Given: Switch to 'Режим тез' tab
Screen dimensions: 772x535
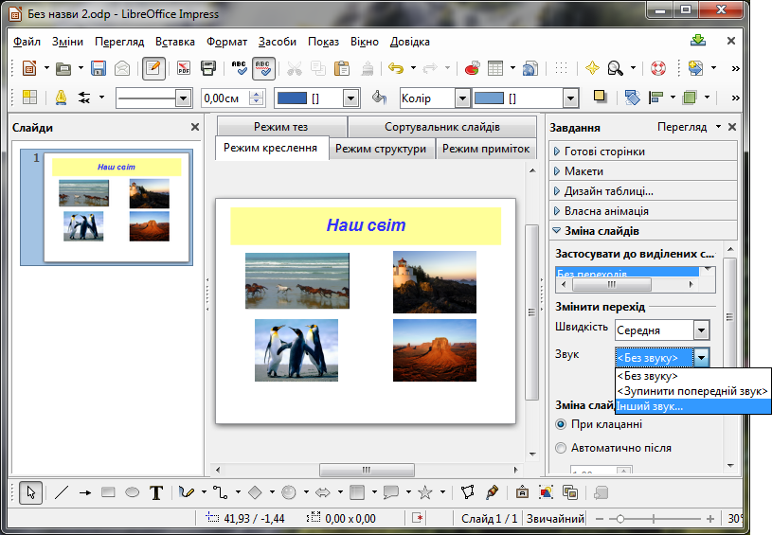Looking at the screenshot, I should 281,127.
